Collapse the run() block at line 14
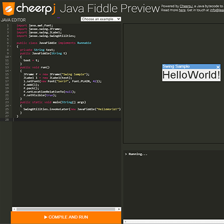224x224 pixels. [x=11, y=71]
